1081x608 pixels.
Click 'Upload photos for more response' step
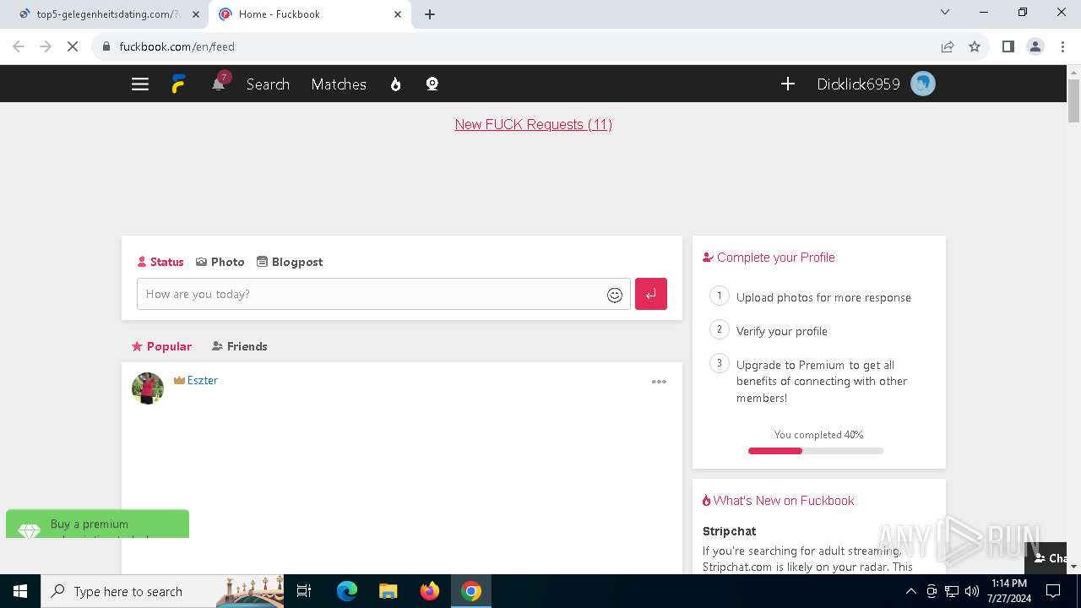[823, 297]
